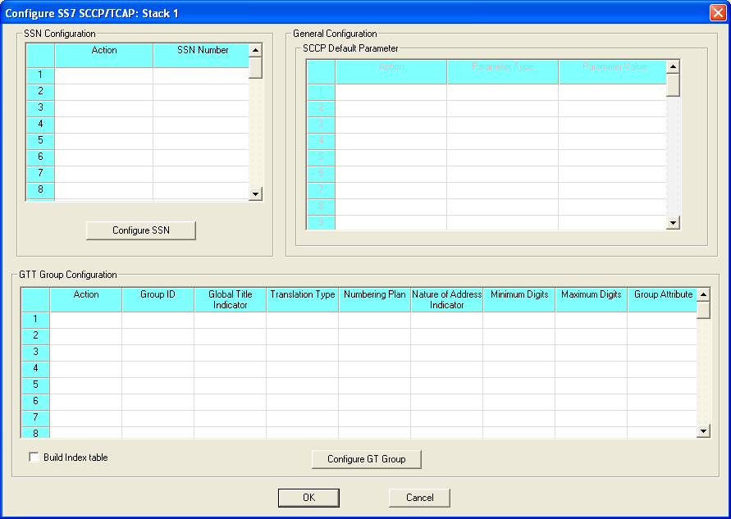The image size is (731, 519).
Task: Cancel the SCCP/TCAP configuration dialog
Action: 419,498
